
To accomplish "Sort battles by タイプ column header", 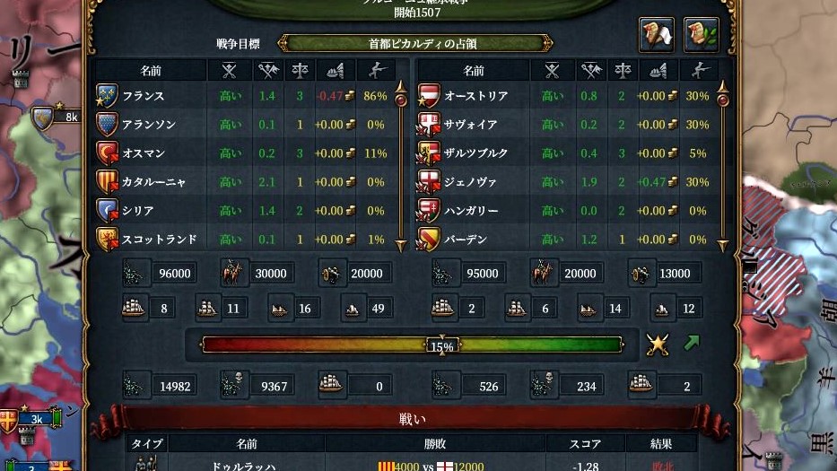I will click(x=147, y=444).
